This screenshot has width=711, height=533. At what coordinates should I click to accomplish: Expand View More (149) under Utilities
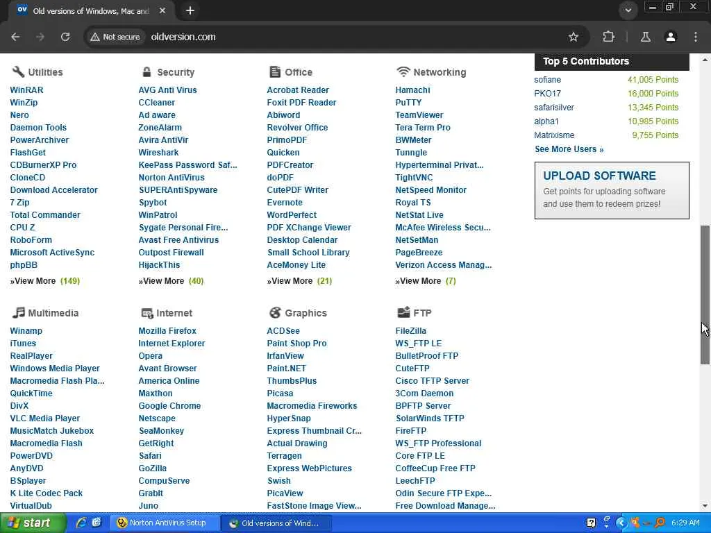[45, 281]
